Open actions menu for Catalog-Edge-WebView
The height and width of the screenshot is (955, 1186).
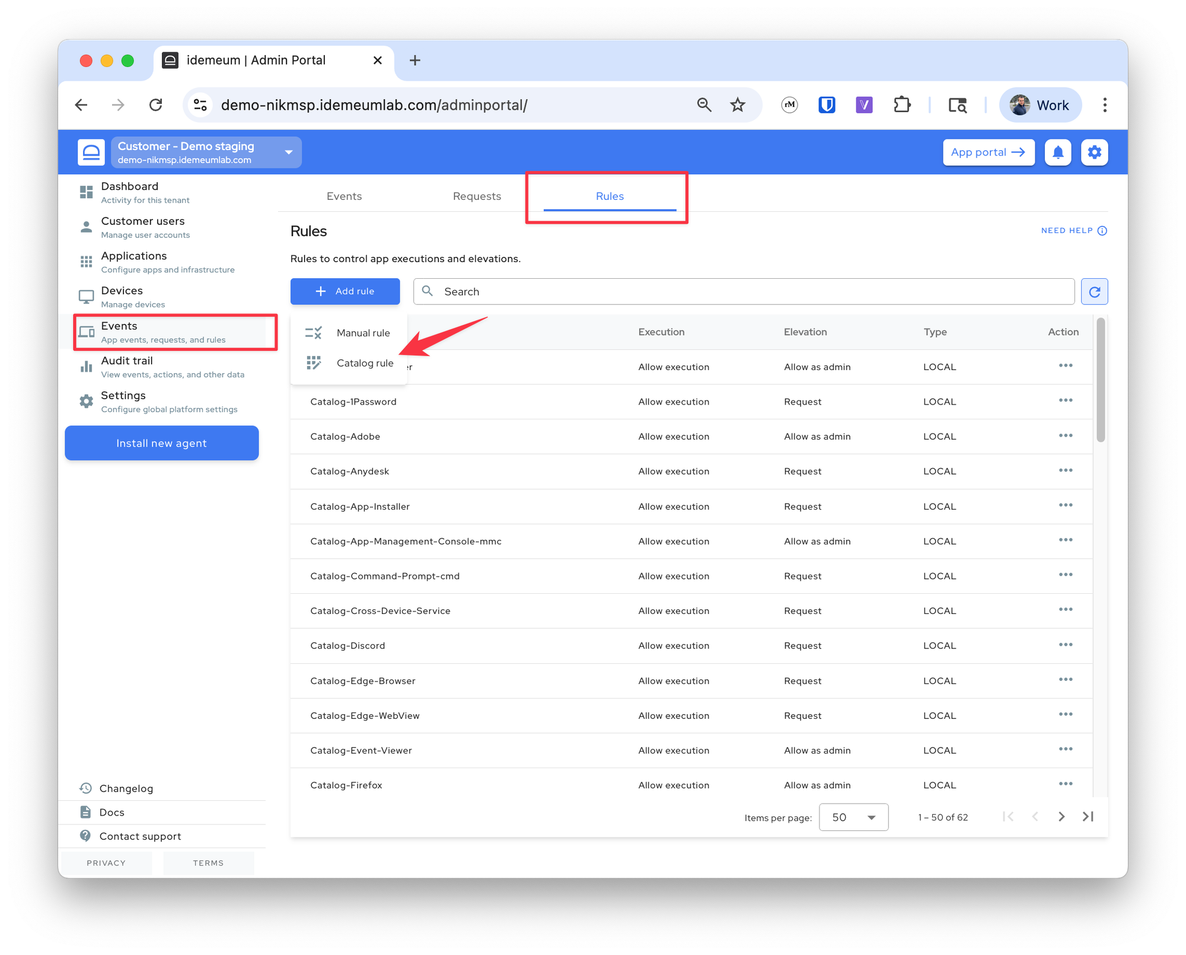[x=1066, y=715]
